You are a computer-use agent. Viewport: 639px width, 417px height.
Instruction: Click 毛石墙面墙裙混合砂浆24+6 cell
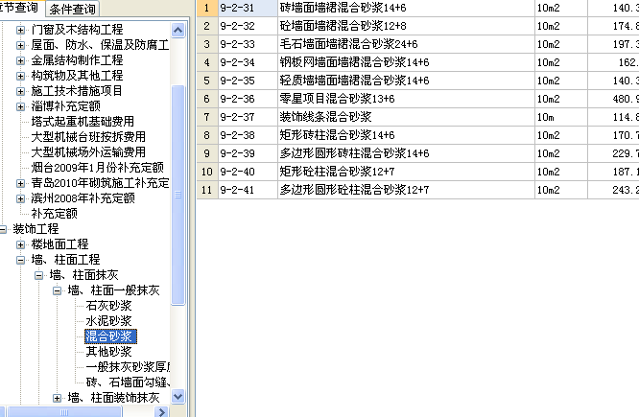406,44
